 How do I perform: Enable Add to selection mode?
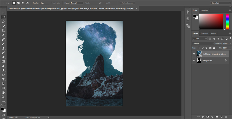click(x=18, y=3)
